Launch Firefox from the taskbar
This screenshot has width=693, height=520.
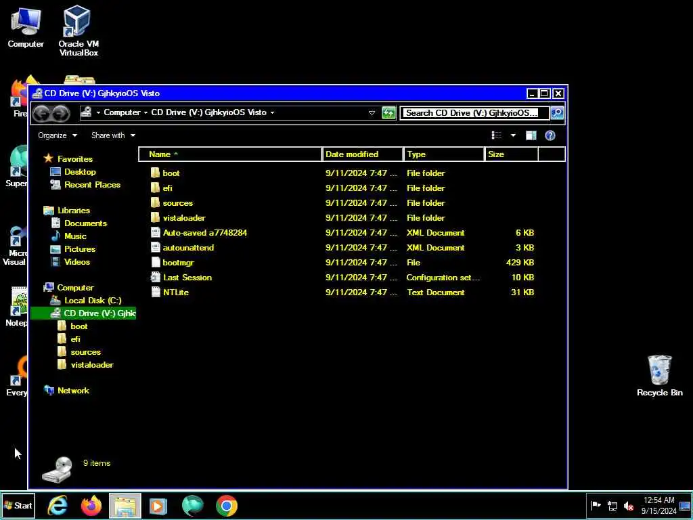(x=91, y=505)
